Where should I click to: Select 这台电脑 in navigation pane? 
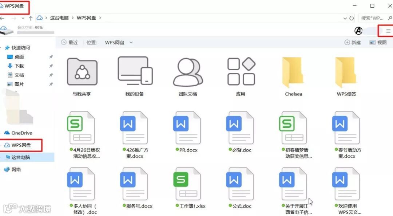(x=18, y=157)
